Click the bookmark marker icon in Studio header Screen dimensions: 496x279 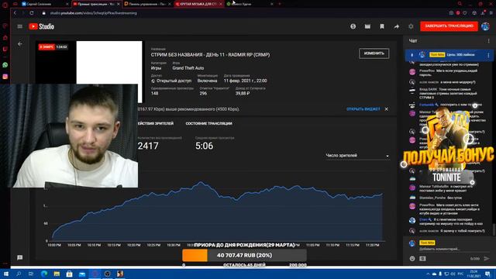[x=382, y=26]
